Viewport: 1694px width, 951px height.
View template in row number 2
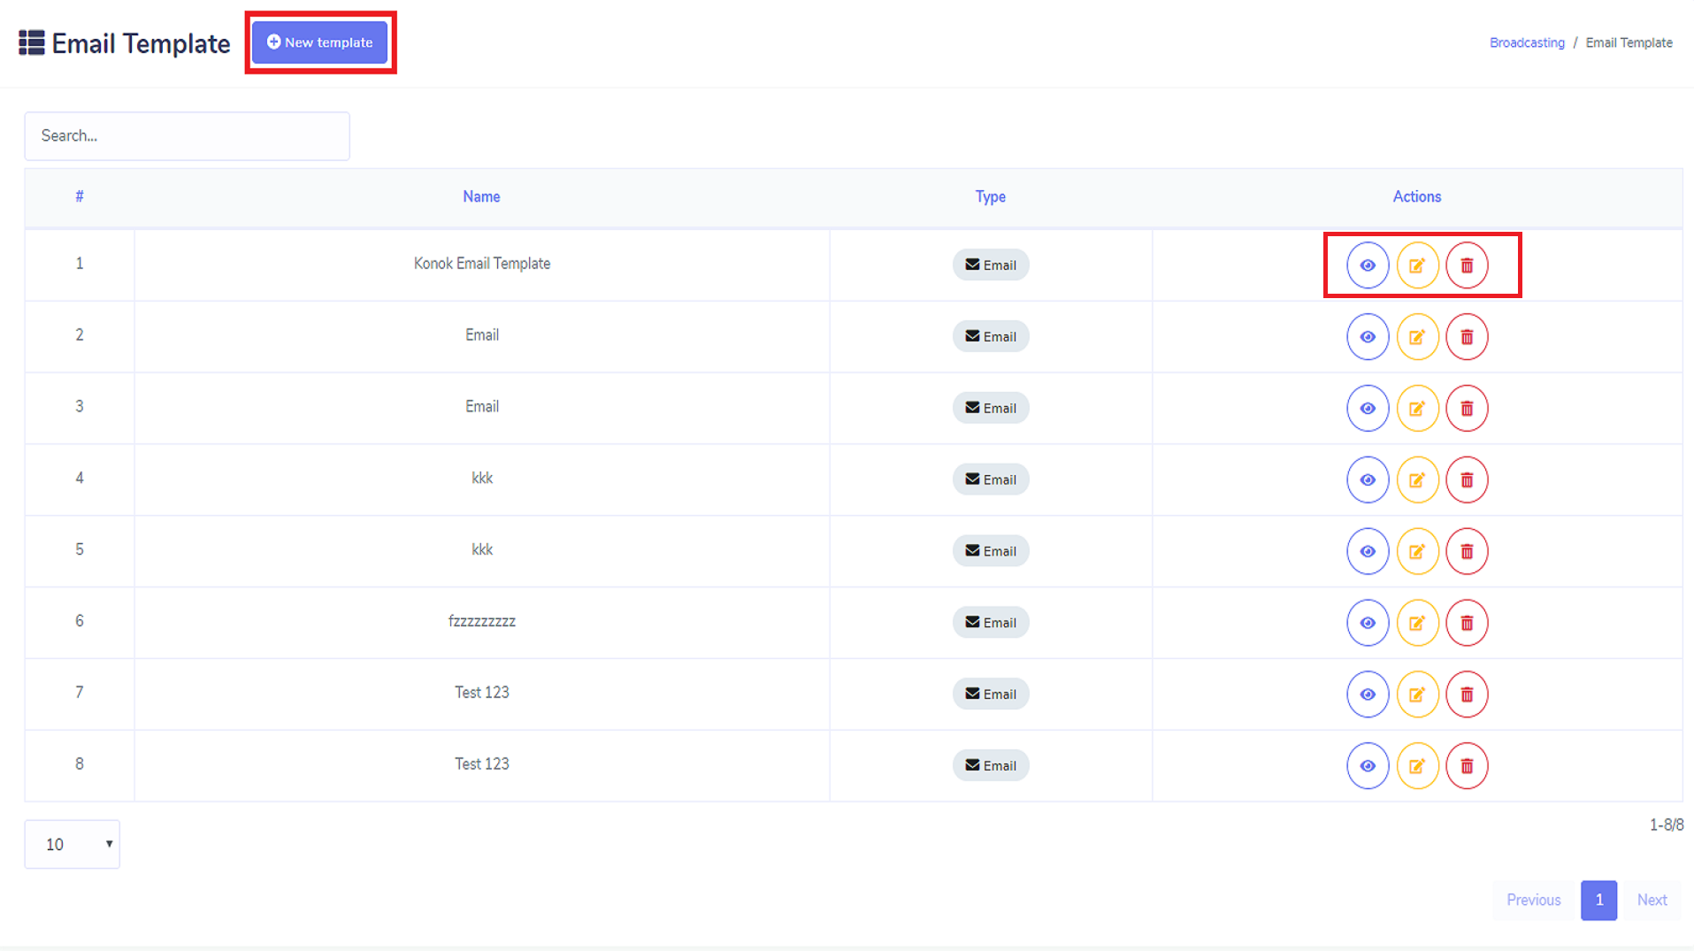click(x=1368, y=337)
